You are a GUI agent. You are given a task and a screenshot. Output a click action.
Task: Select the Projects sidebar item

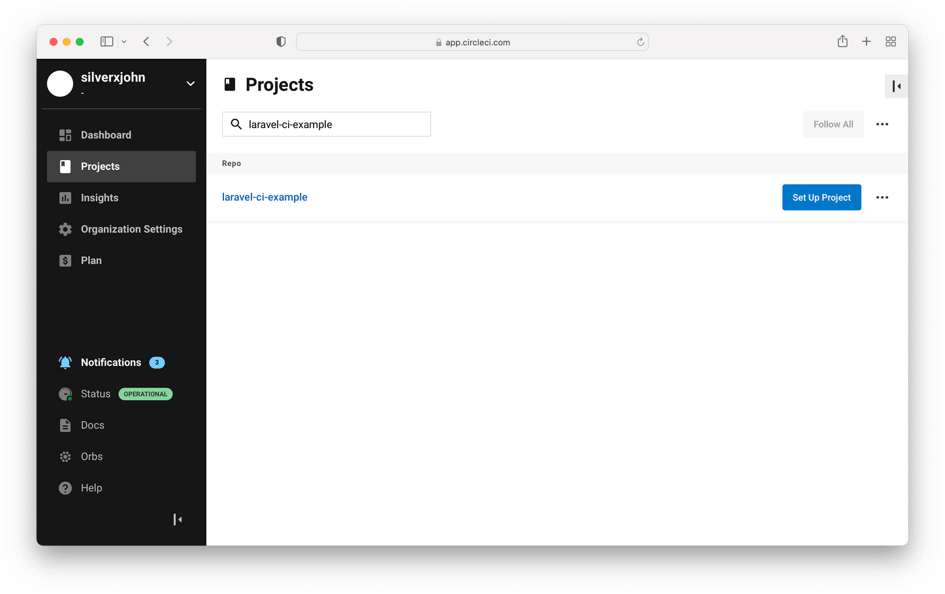(121, 167)
